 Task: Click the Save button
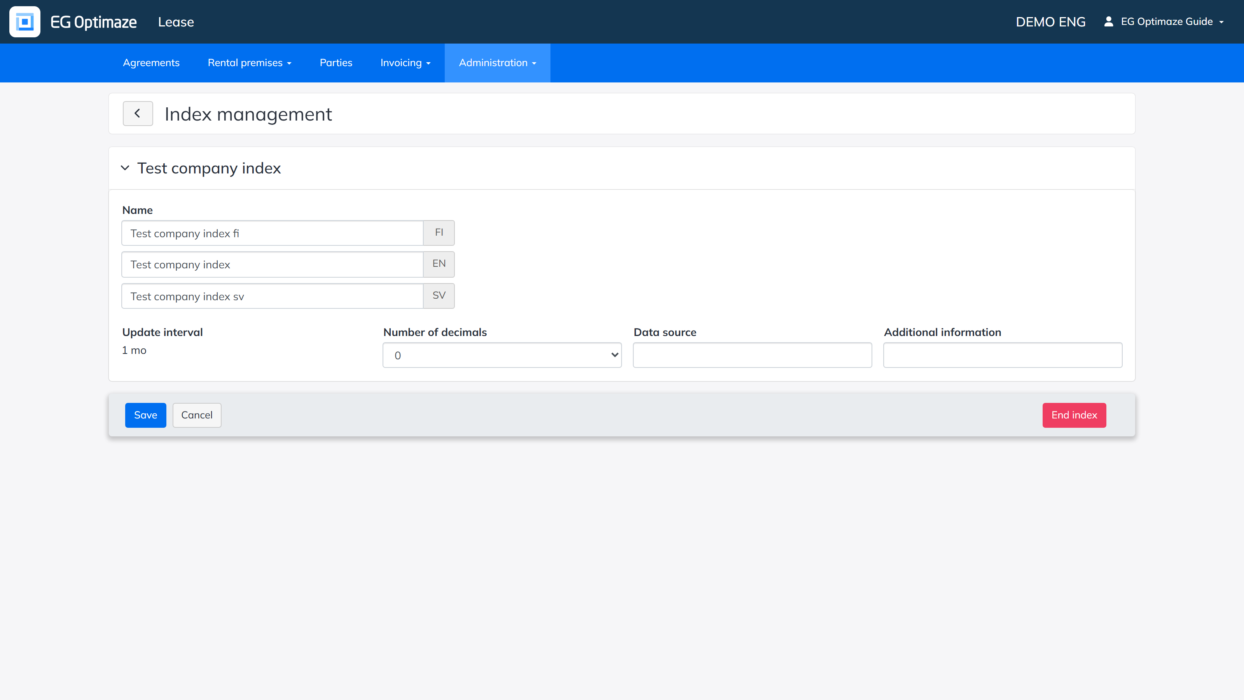145,415
